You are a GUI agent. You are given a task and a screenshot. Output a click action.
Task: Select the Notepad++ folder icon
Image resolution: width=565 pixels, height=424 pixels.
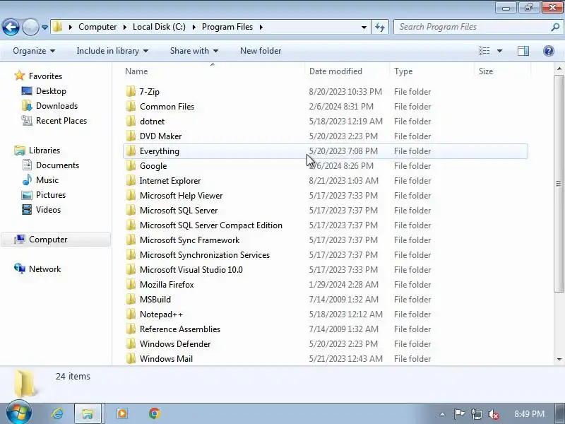[x=131, y=314]
